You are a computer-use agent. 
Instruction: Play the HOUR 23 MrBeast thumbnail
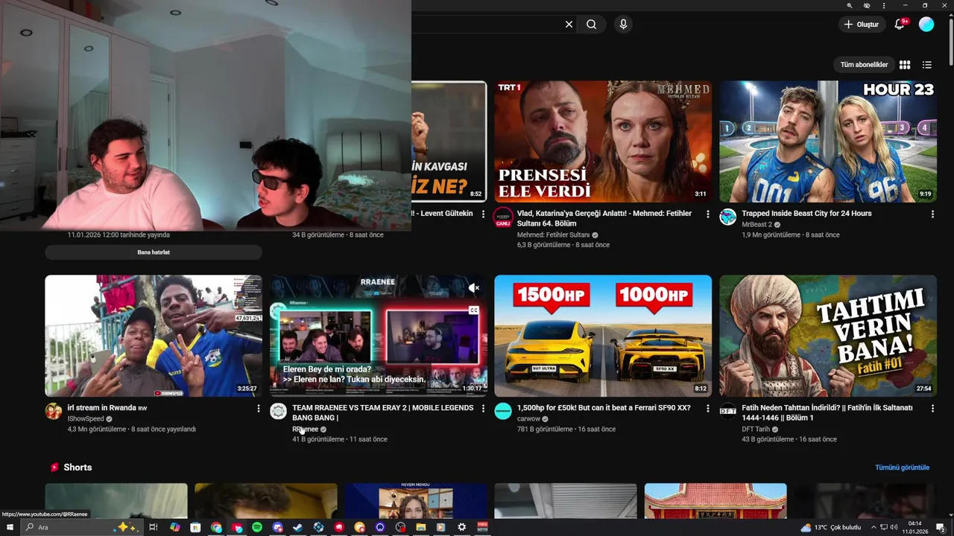(x=828, y=141)
